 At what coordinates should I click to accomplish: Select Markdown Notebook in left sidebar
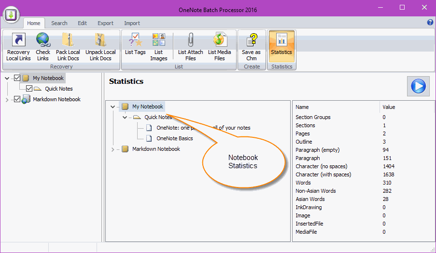[x=56, y=99]
